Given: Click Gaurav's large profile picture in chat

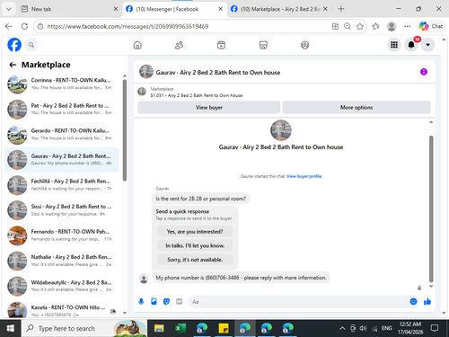Looking at the screenshot, I should pyautogui.click(x=281, y=130).
